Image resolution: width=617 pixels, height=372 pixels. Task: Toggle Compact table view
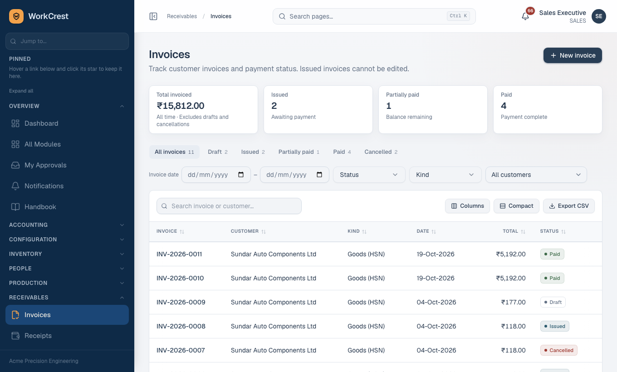(516, 206)
